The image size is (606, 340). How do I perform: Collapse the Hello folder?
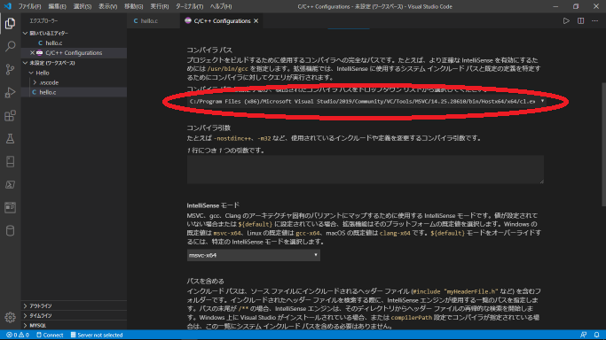click(x=74, y=73)
